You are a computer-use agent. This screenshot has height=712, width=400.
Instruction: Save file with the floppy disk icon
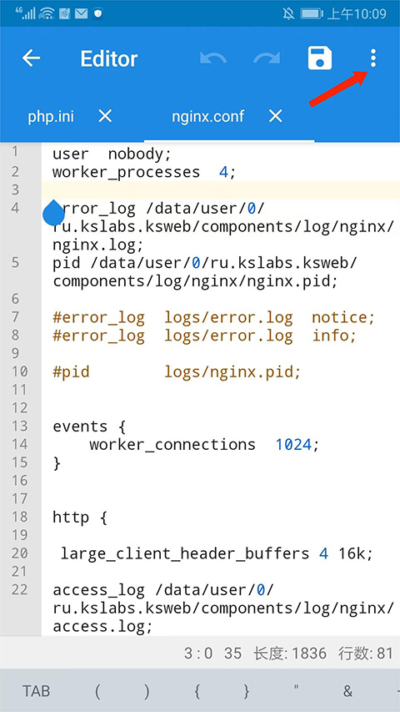click(320, 58)
